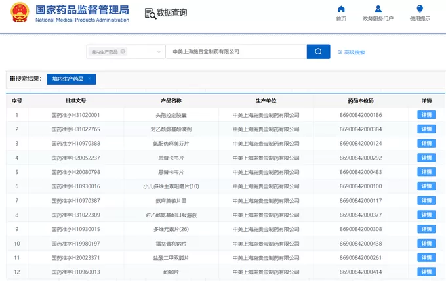Click drug code 86900842000377
The image size is (446, 281).
tap(361, 215)
